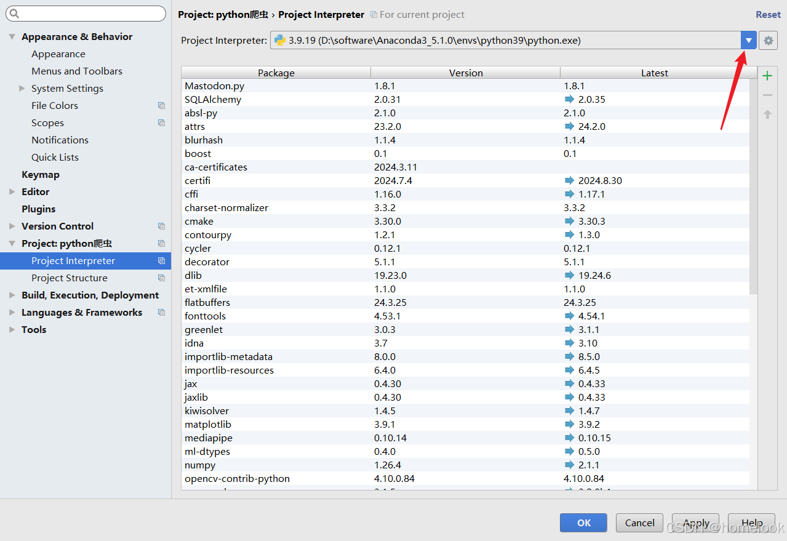Click the update arrow icon for SQLAlchemy
787x541 pixels.
(569, 99)
